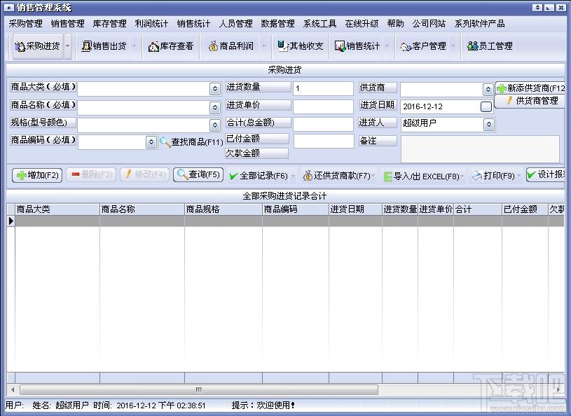The height and width of the screenshot is (416, 571).
Task: Click the 商品编码 column header
Action: point(296,209)
